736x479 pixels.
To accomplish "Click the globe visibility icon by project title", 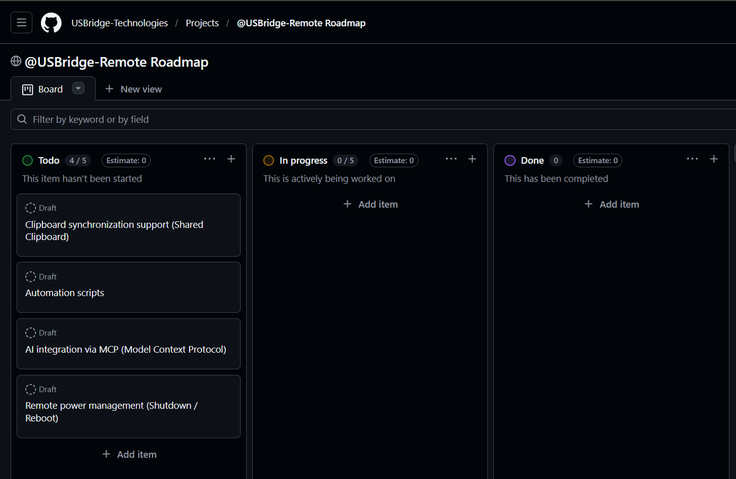I will pyautogui.click(x=16, y=62).
